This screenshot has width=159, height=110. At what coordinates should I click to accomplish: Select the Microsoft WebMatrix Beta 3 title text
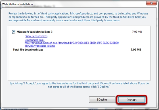click(35, 32)
